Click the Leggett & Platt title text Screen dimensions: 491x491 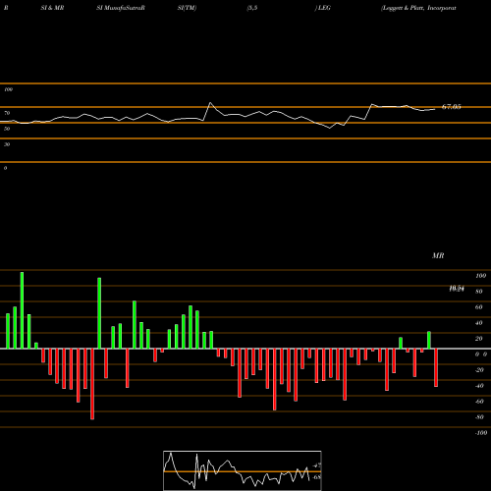[x=418, y=8]
